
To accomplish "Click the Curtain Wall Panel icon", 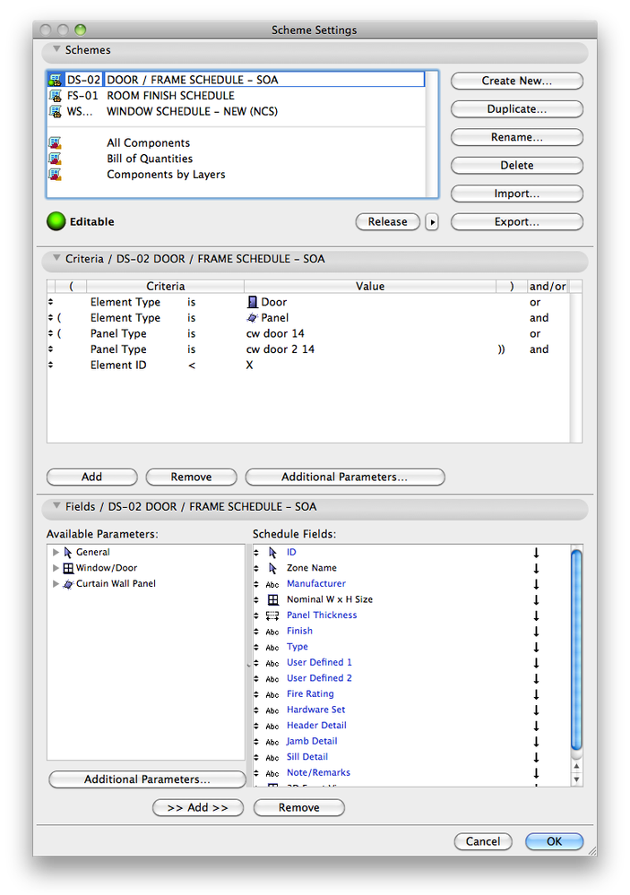I will point(68,584).
